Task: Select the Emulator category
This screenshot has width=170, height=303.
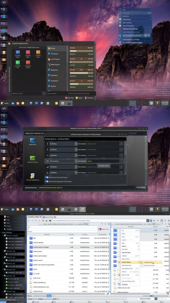Action: click(x=57, y=86)
